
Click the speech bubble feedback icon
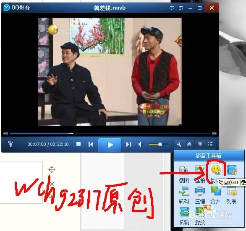(172, 8)
